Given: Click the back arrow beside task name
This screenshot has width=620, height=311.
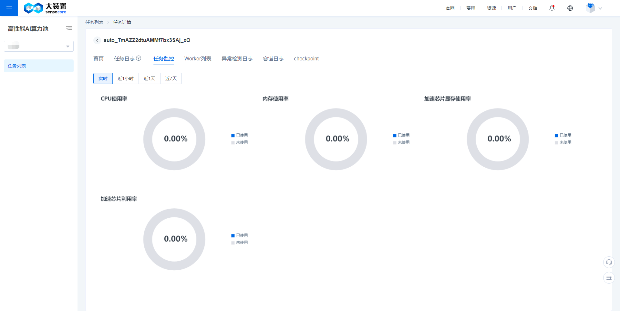Looking at the screenshot, I should click(x=97, y=40).
